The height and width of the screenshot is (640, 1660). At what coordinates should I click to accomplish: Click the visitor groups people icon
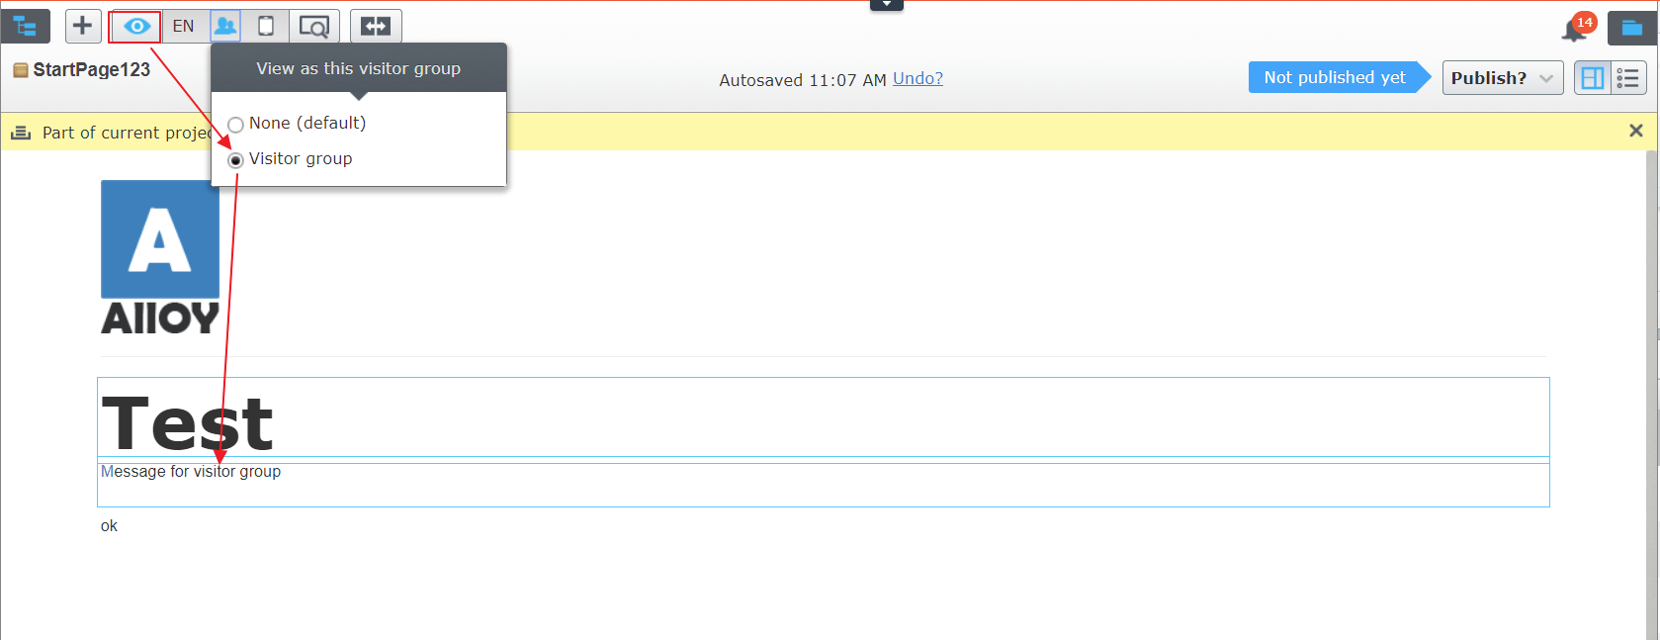[225, 26]
